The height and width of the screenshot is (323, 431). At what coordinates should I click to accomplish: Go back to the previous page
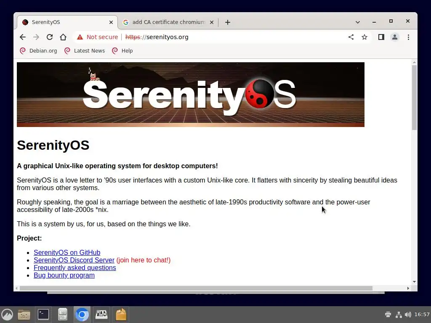(x=23, y=37)
